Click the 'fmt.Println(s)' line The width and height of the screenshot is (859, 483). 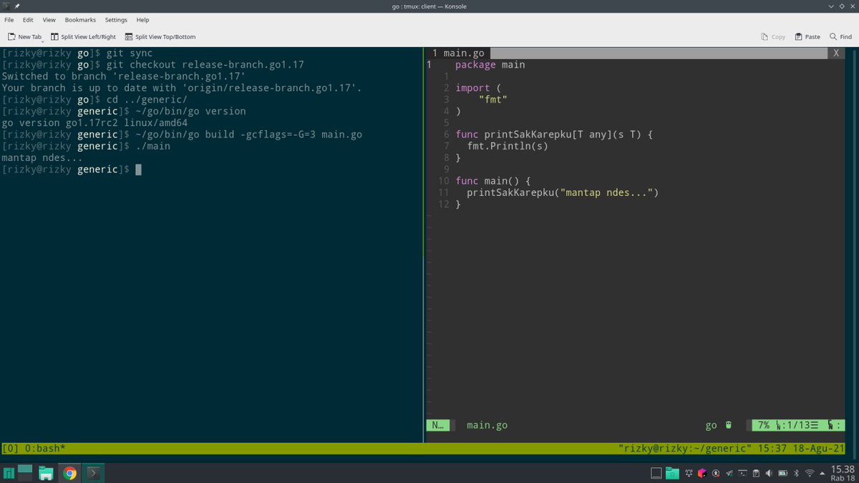tap(508, 146)
